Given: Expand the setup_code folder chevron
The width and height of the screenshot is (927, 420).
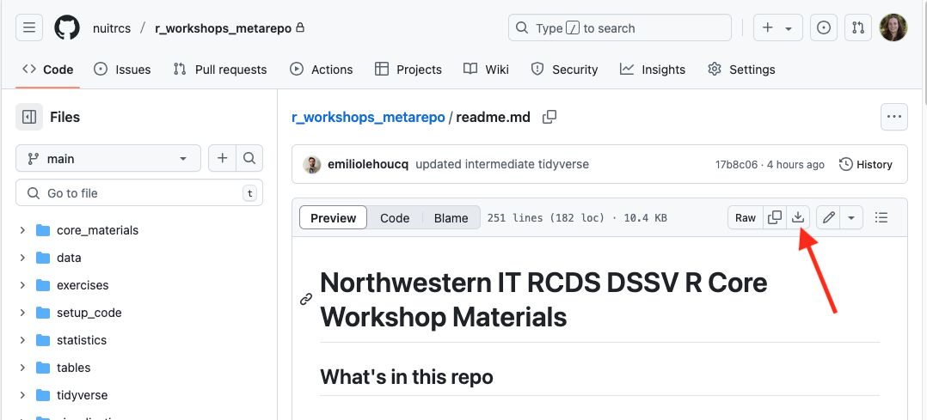Looking at the screenshot, I should click(x=22, y=313).
